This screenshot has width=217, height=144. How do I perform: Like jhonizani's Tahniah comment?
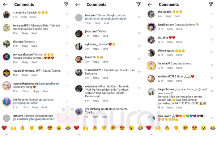[139, 33]
